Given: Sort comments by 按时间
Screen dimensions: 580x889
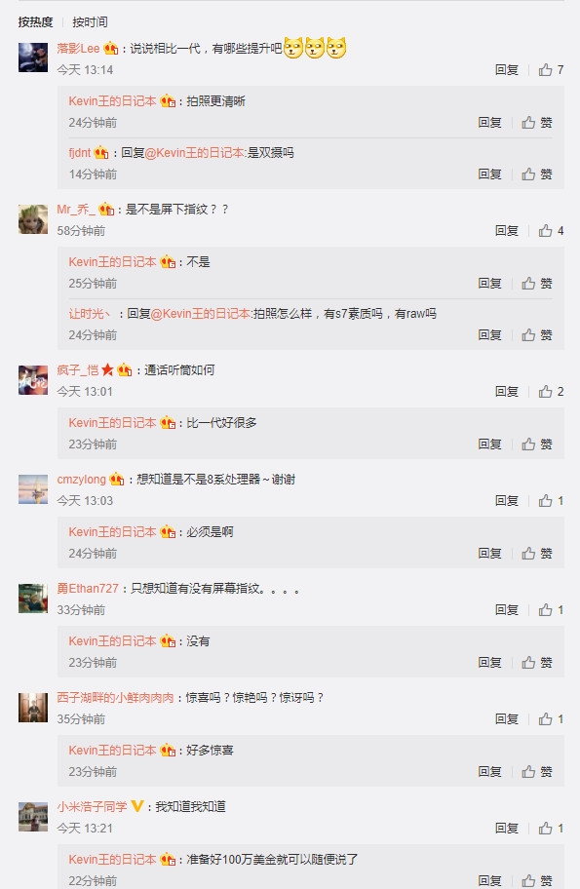Looking at the screenshot, I should [90, 22].
